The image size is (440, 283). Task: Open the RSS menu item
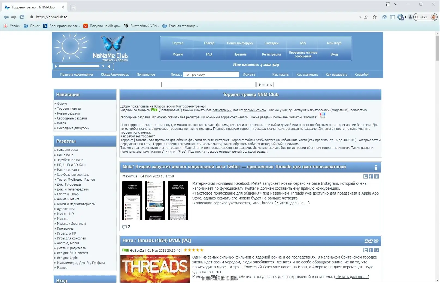pos(303,43)
